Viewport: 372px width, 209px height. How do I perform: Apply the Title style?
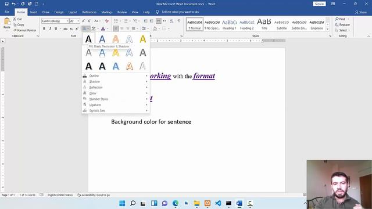point(264,24)
